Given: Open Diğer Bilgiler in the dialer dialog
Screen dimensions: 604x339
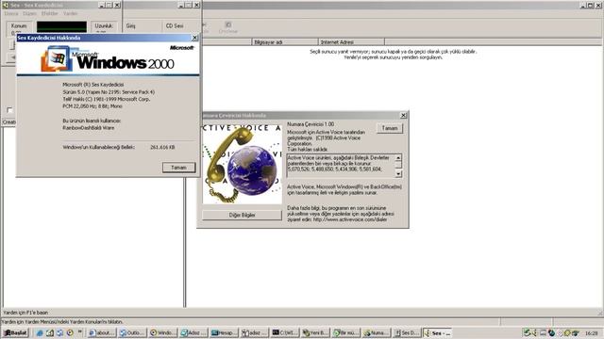Looking at the screenshot, I should click(242, 216).
